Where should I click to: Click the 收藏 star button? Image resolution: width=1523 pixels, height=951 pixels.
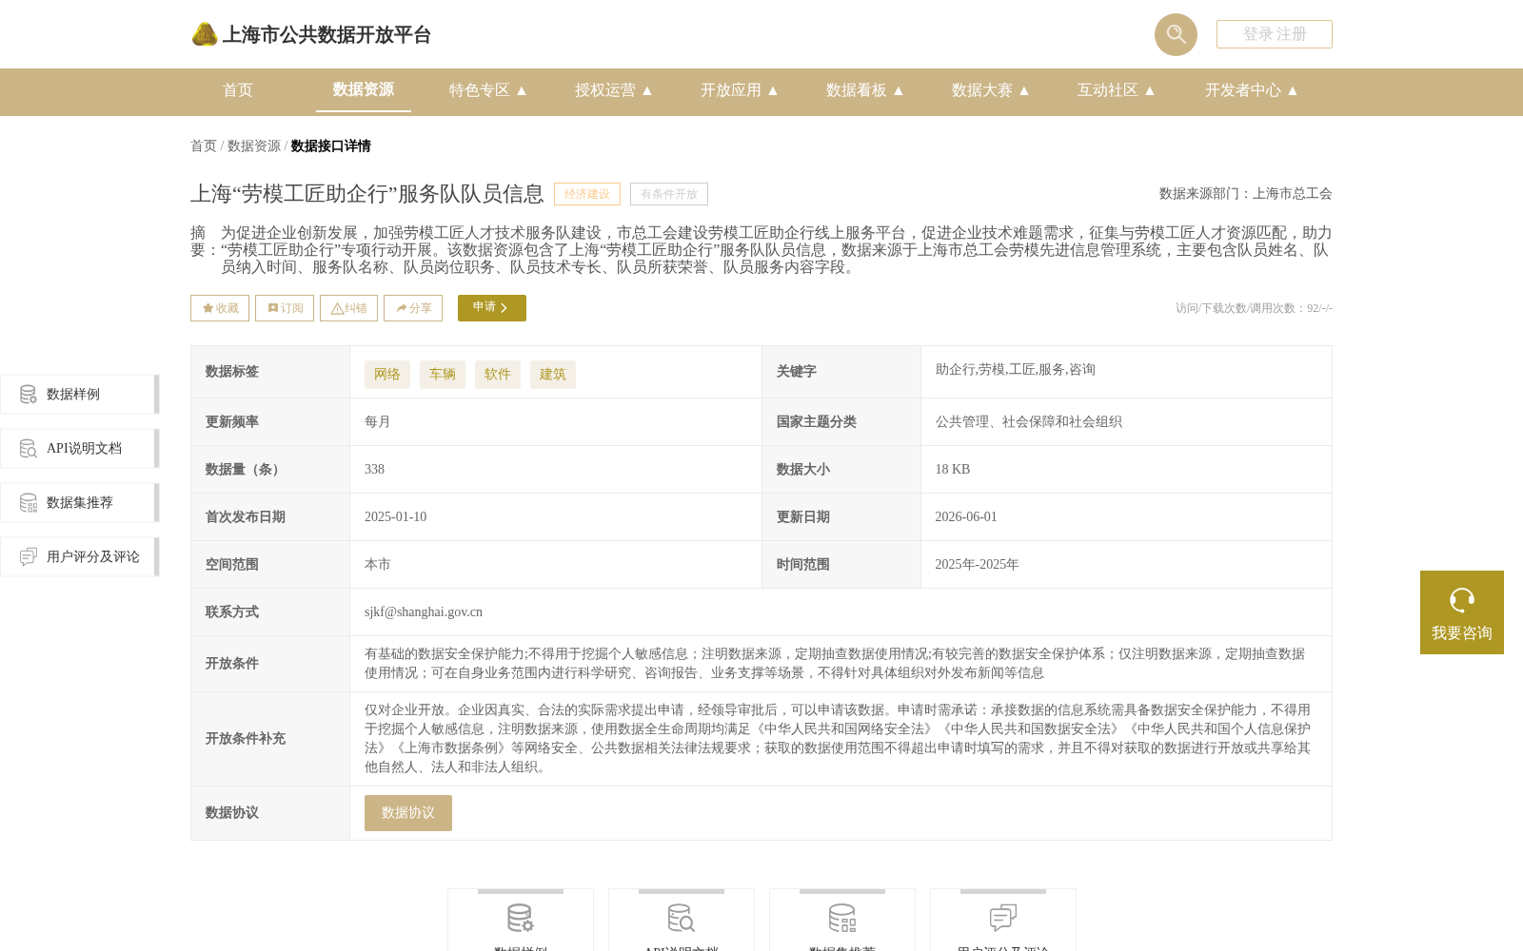220,308
